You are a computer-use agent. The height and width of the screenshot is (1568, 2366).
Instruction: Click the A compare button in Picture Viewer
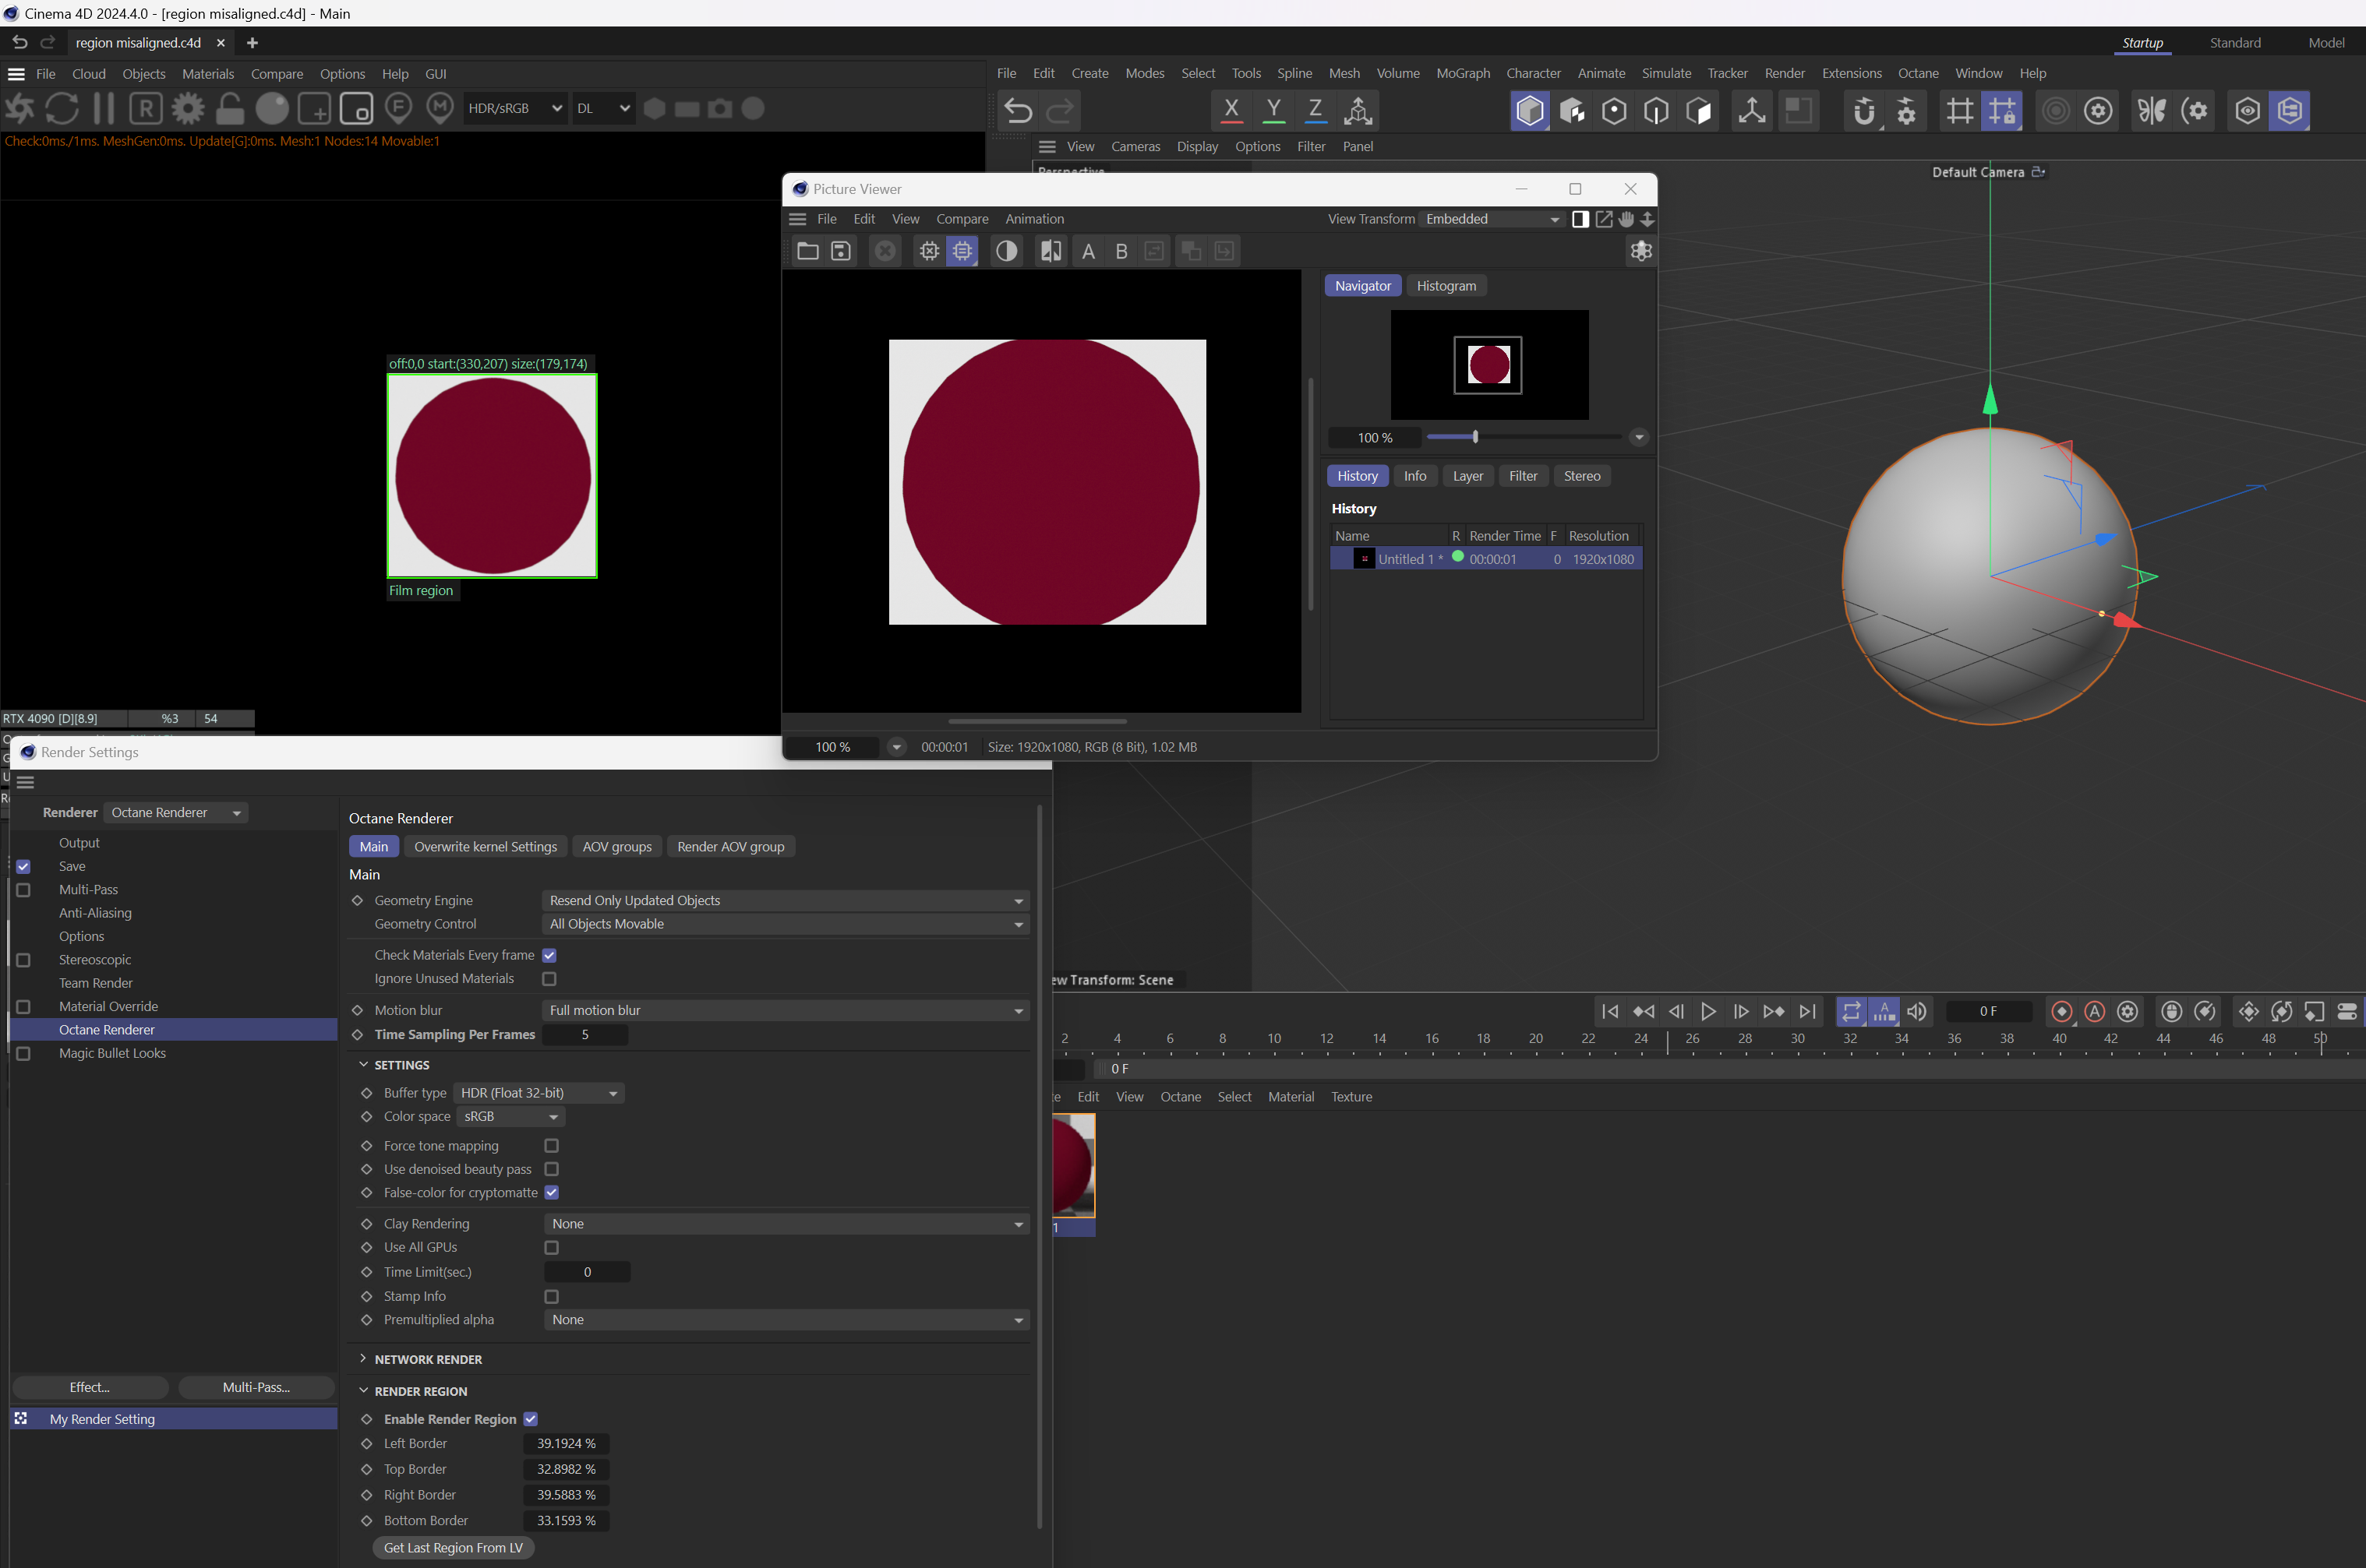(1089, 252)
